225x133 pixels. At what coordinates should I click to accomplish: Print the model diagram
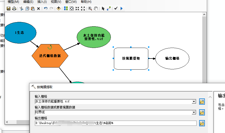tap(14, 9)
